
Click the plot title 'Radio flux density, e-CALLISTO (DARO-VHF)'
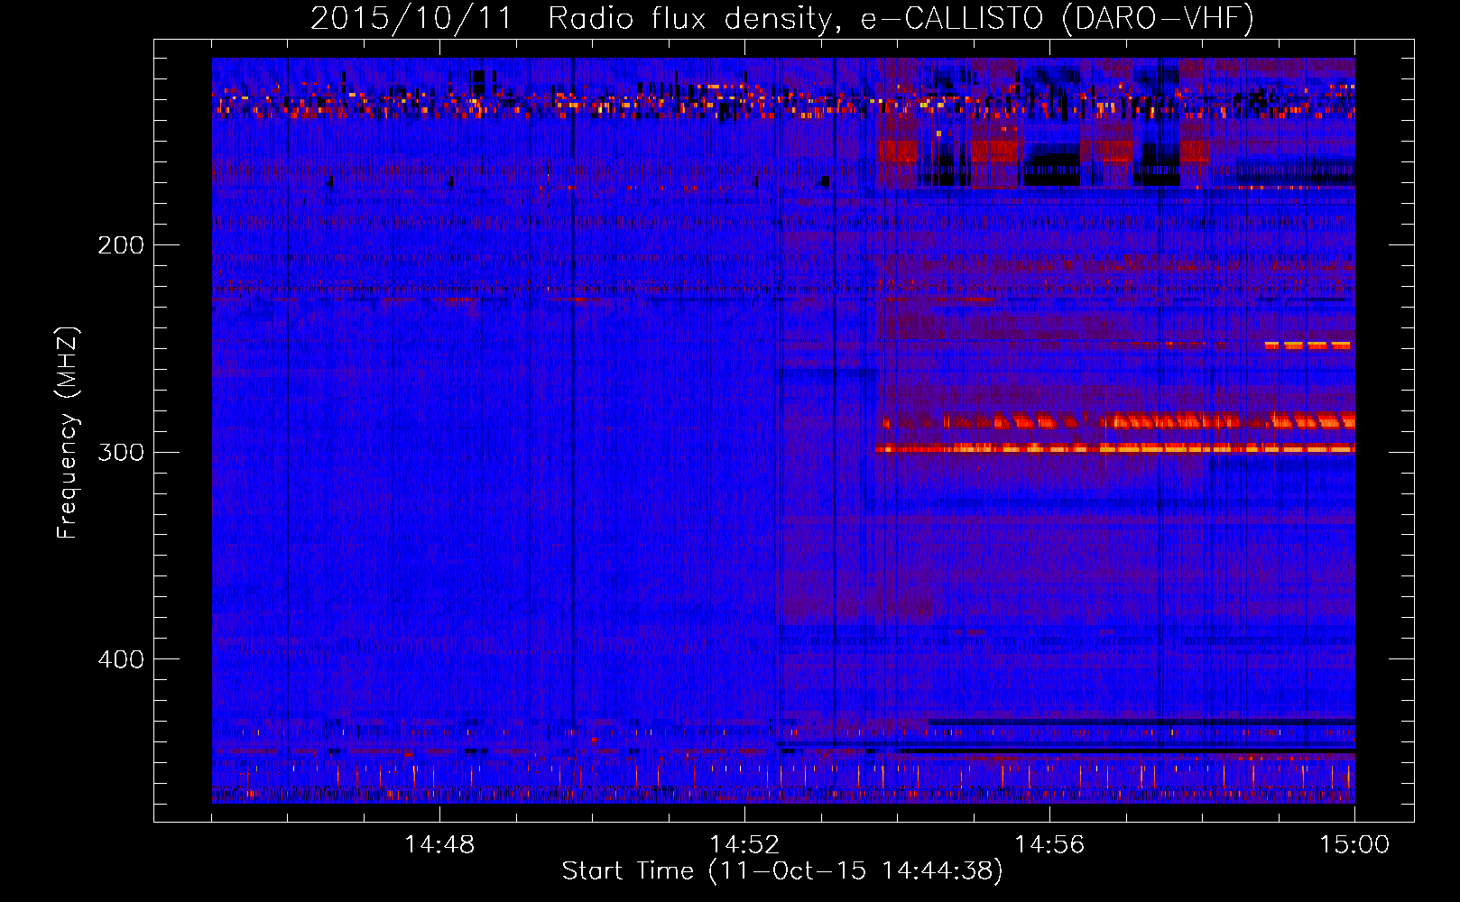pos(901,18)
